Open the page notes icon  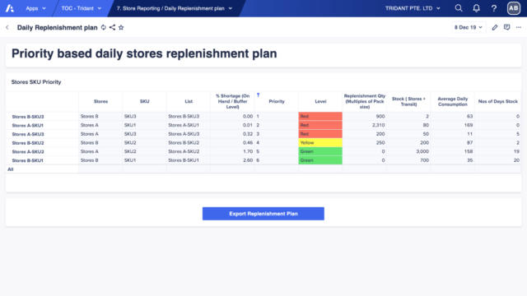click(x=507, y=27)
